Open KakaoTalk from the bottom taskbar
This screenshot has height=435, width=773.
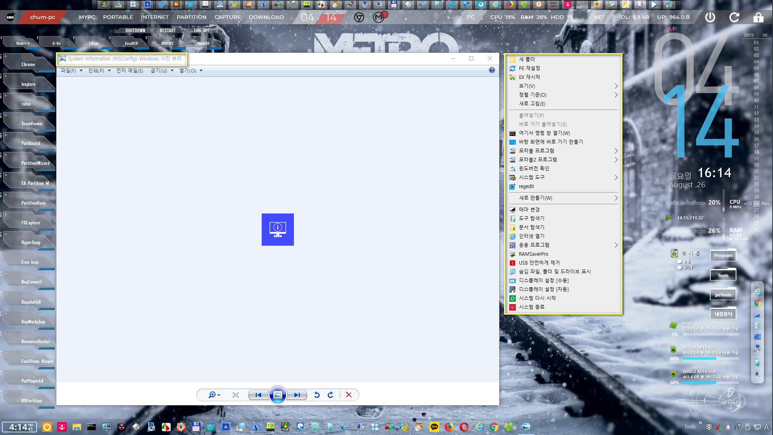[x=434, y=427]
